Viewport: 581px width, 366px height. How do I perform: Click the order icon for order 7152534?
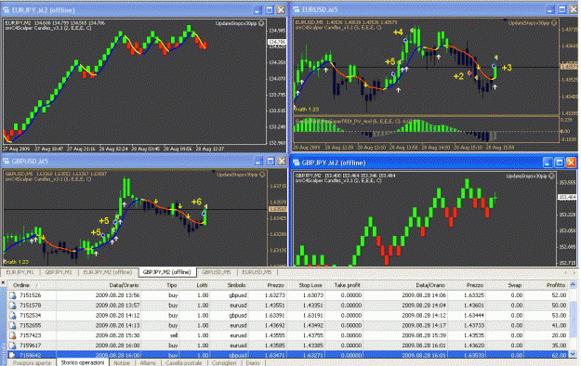[13, 315]
